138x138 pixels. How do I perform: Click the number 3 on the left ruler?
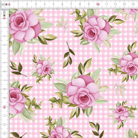point(4,45)
